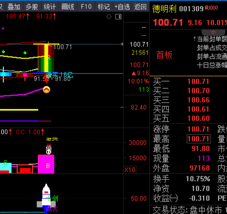This screenshot has width=227, height=214.
Task: Select 买一 bid price 100.71
Action: 198,82
